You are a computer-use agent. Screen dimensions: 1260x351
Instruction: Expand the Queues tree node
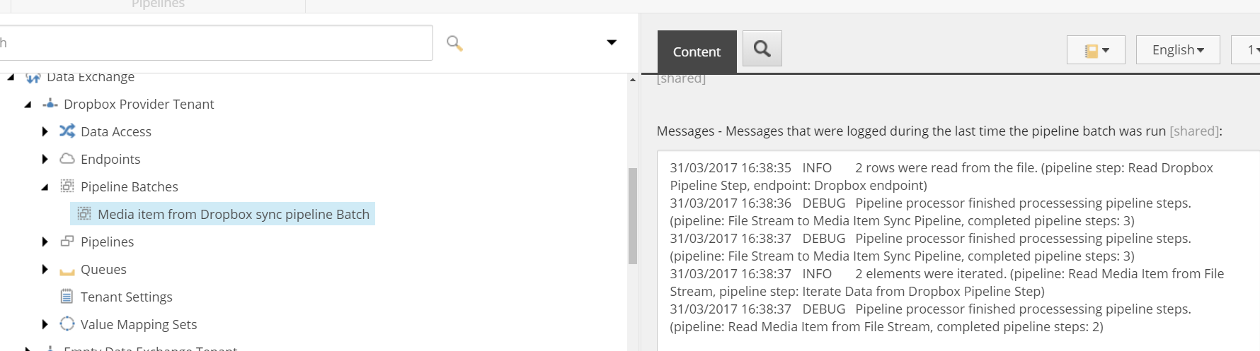45,269
